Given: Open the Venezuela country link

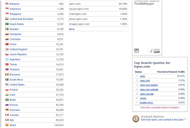Looking at the screenshot, I should (15, 34).
